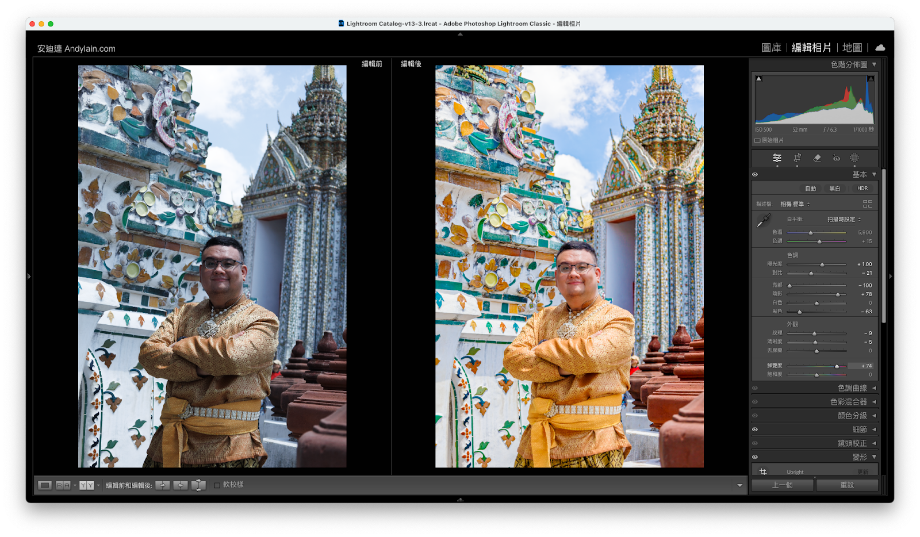920x537 pixels.
Task: Toggle visibility of 顏色分級 panel edits
Action: [x=755, y=416]
